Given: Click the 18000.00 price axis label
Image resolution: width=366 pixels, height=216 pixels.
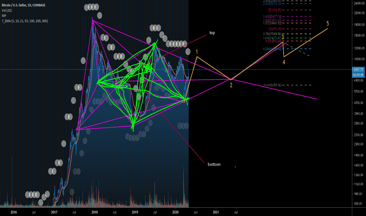Looking at the screenshot, I should [359, 25].
